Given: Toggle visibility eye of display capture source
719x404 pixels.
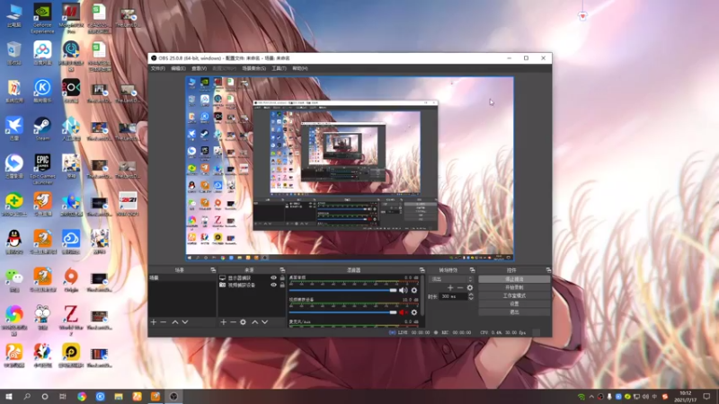Looking at the screenshot, I should tap(273, 278).
